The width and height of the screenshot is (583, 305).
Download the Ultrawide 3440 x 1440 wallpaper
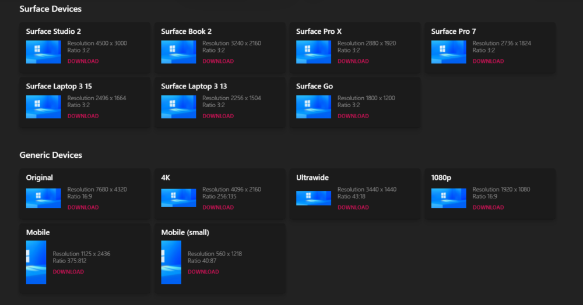(x=353, y=207)
